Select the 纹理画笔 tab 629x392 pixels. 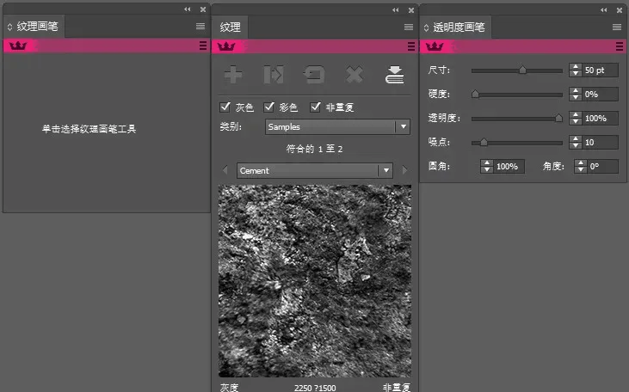click(34, 27)
